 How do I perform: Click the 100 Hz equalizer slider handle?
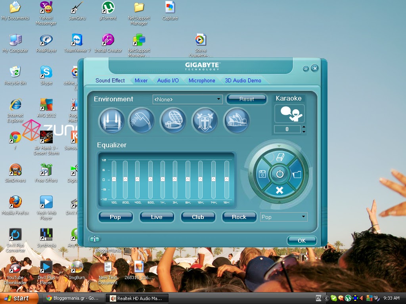[114, 179]
